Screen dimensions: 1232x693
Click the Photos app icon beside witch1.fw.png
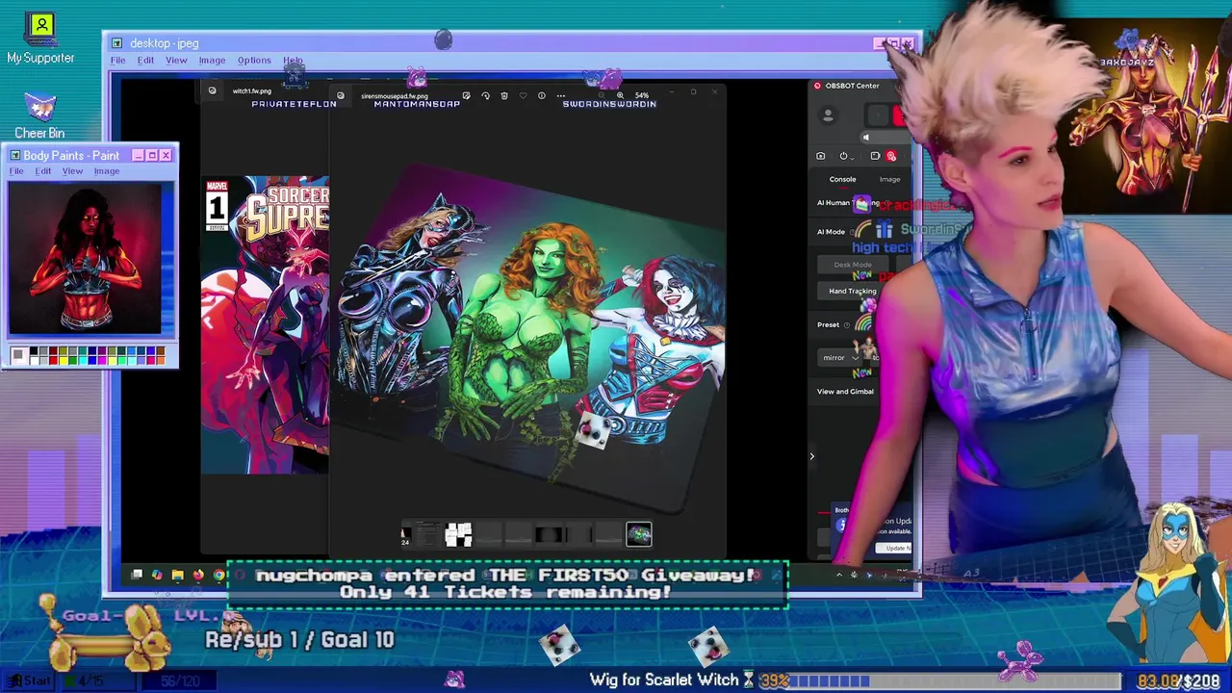click(x=213, y=90)
